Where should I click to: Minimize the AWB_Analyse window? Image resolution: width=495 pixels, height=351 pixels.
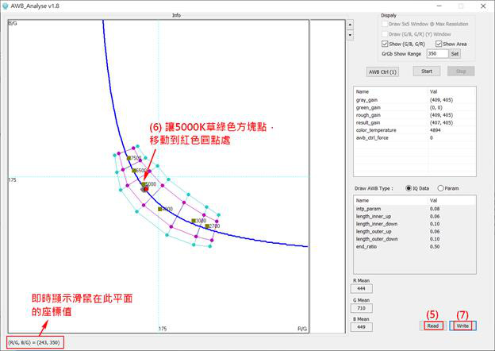(439, 6)
